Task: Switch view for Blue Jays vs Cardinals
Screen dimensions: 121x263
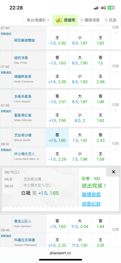Action: coord(115,107)
